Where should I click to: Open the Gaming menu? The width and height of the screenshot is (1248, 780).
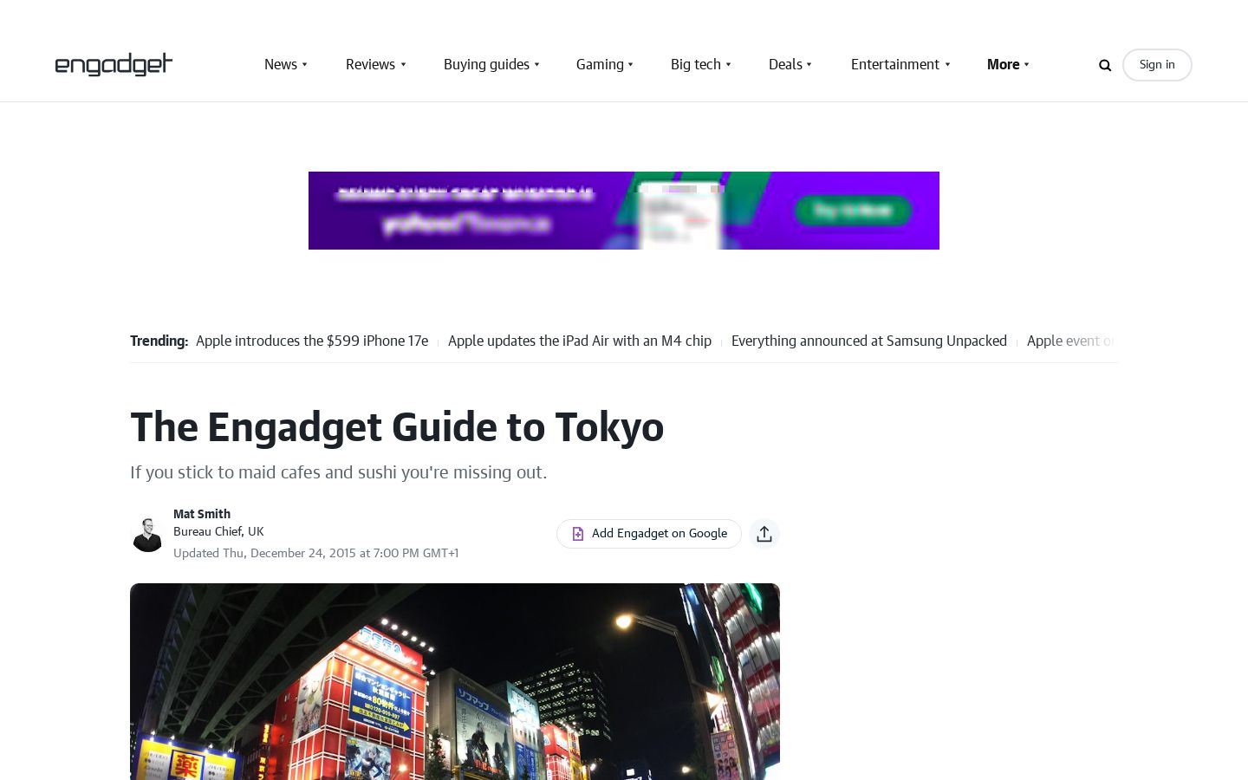[x=600, y=64]
